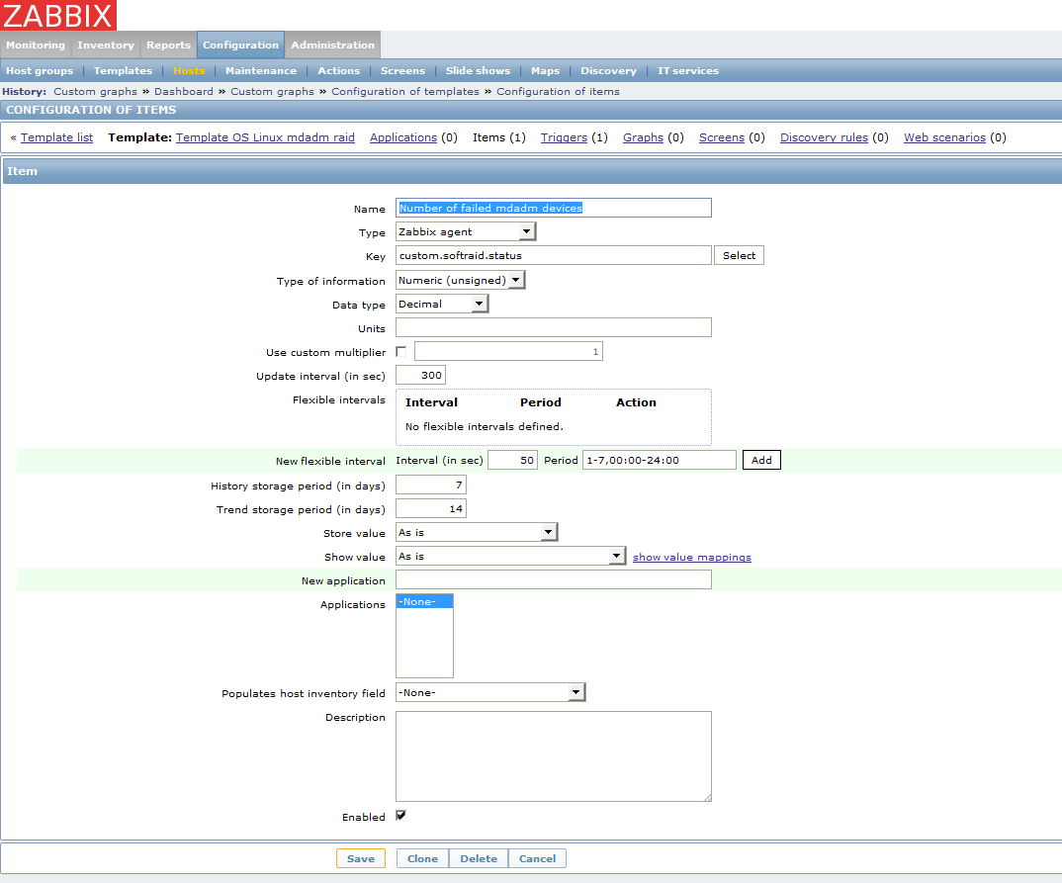Open the Show value dropdown
The width and height of the screenshot is (1062, 883).
(x=510, y=557)
